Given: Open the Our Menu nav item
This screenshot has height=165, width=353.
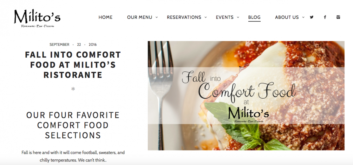Looking at the screenshot, I should point(139,17).
